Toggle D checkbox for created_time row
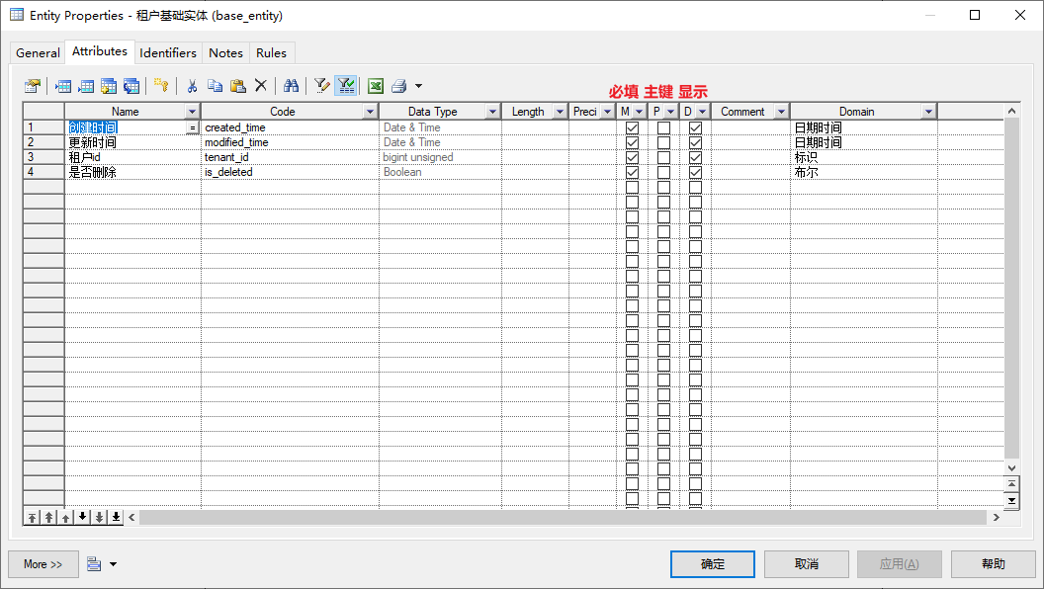This screenshot has width=1044, height=589. pyautogui.click(x=695, y=127)
